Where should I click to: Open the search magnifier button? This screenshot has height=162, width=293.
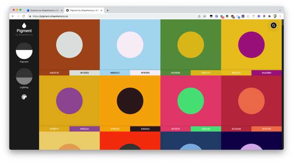pos(273,26)
